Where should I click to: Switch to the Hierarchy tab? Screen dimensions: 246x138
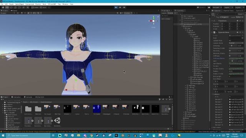pyautogui.click(x=179, y=11)
